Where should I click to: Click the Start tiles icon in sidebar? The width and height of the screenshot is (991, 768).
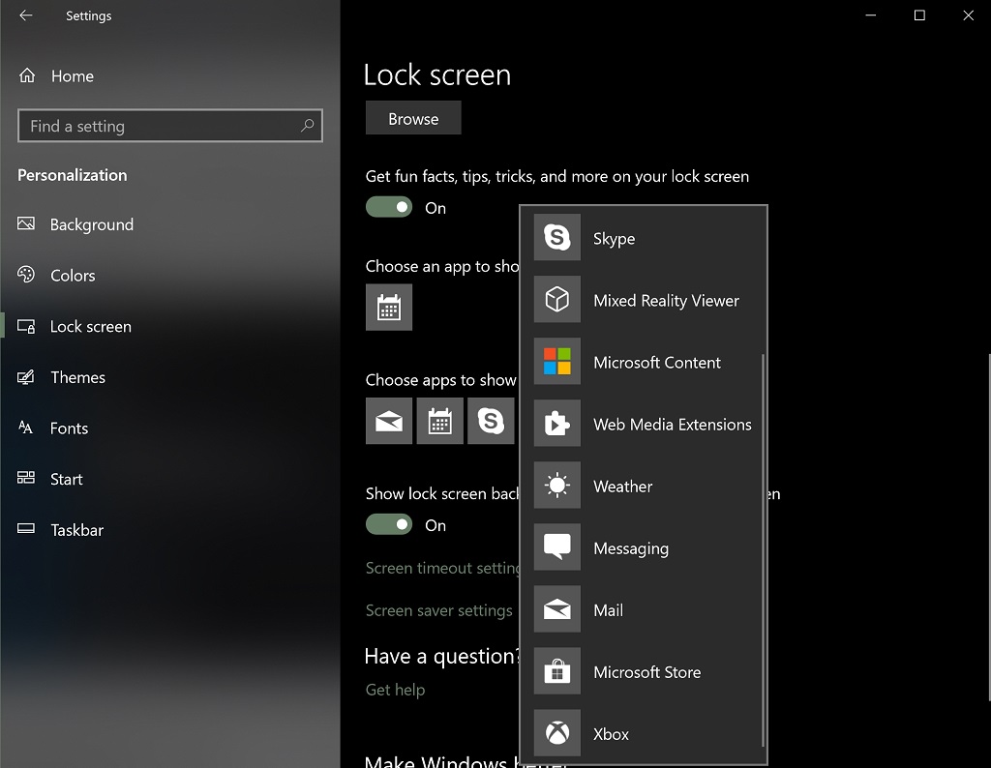[26, 478]
